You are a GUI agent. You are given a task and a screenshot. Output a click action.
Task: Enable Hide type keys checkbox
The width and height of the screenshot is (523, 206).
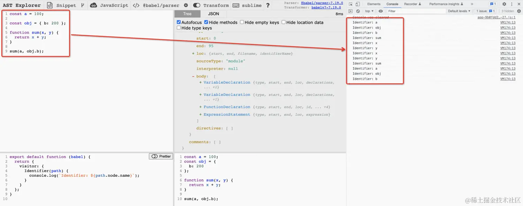(179, 28)
